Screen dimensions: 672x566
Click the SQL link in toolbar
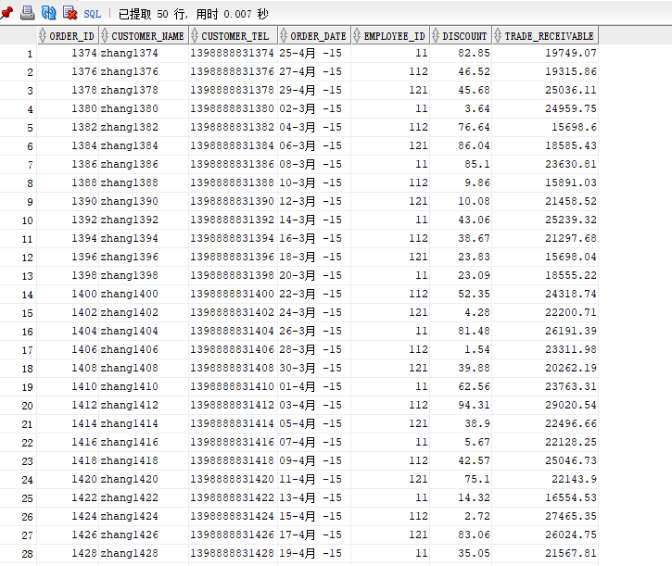(x=92, y=14)
